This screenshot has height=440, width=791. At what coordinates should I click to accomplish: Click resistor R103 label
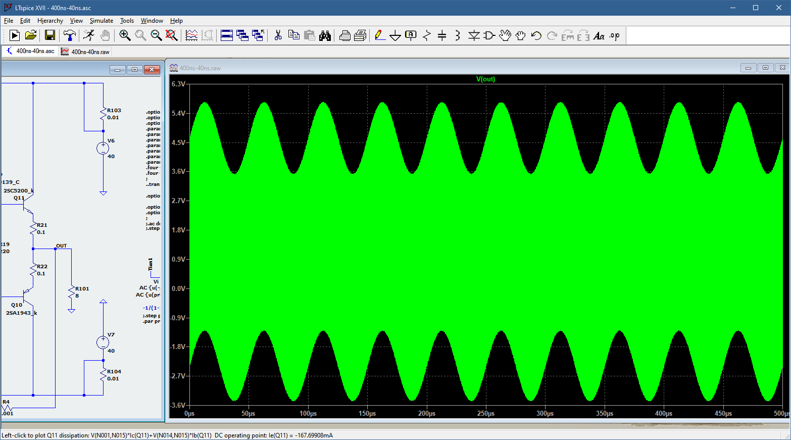tap(114, 110)
